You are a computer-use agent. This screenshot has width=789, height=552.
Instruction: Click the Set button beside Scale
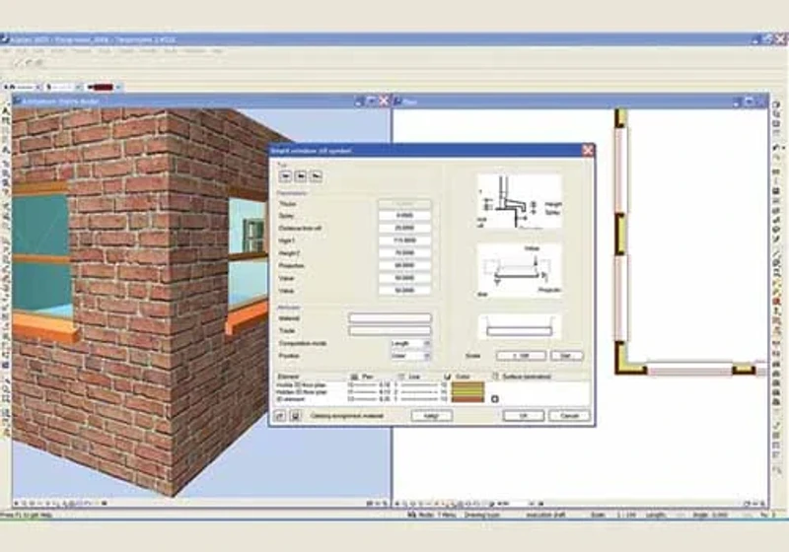(x=566, y=356)
